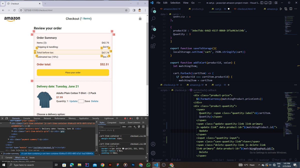This screenshot has width=300, height=168.
Task: Click the border color swatch rgb(222, 222, 222)
Action: click(x=123, y=148)
